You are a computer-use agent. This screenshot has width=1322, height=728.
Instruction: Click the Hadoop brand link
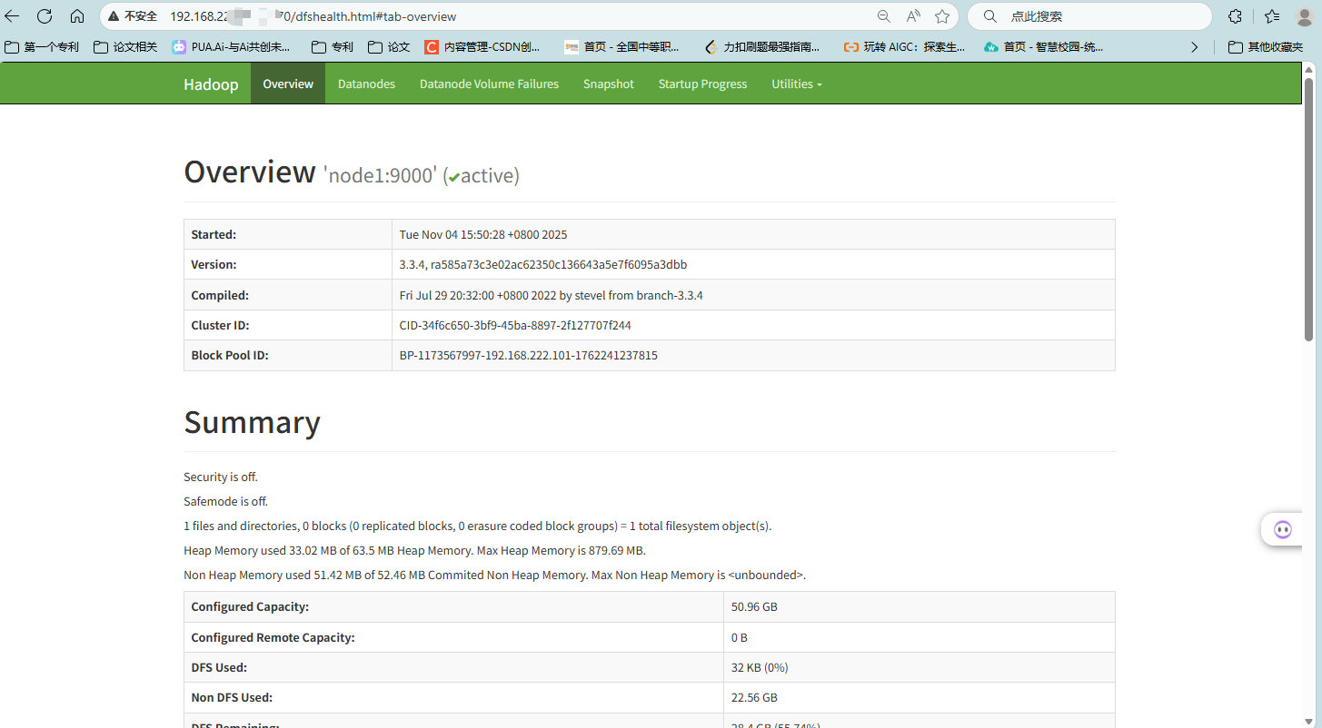point(211,84)
